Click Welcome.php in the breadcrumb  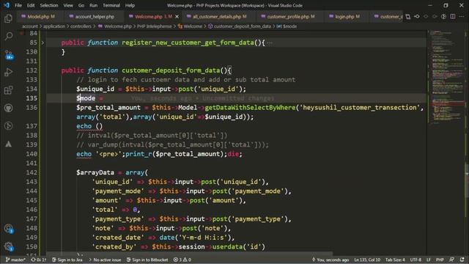115,26
